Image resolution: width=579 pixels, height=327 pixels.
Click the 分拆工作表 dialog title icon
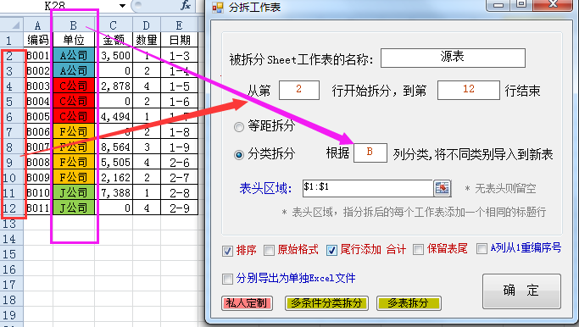pos(218,7)
